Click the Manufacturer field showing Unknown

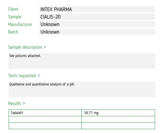pyautogui.click(x=97, y=24)
